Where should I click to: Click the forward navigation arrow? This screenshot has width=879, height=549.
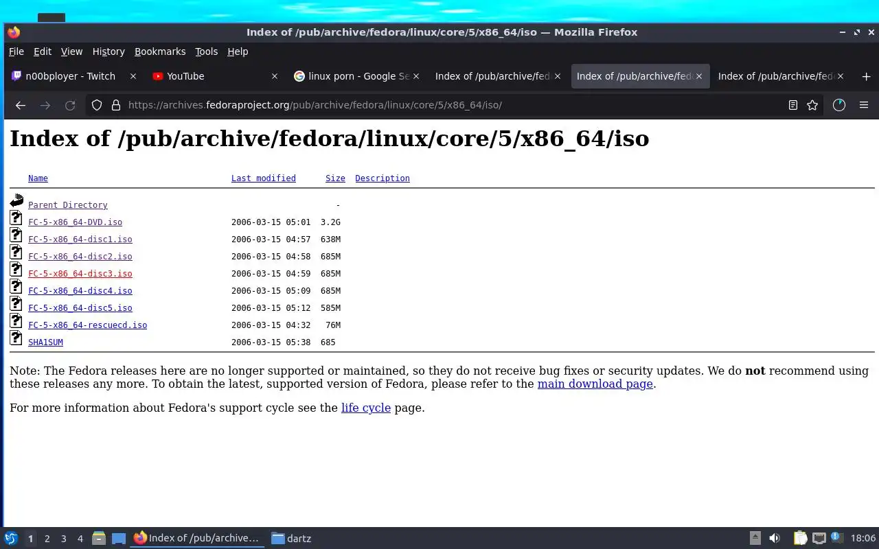click(45, 105)
